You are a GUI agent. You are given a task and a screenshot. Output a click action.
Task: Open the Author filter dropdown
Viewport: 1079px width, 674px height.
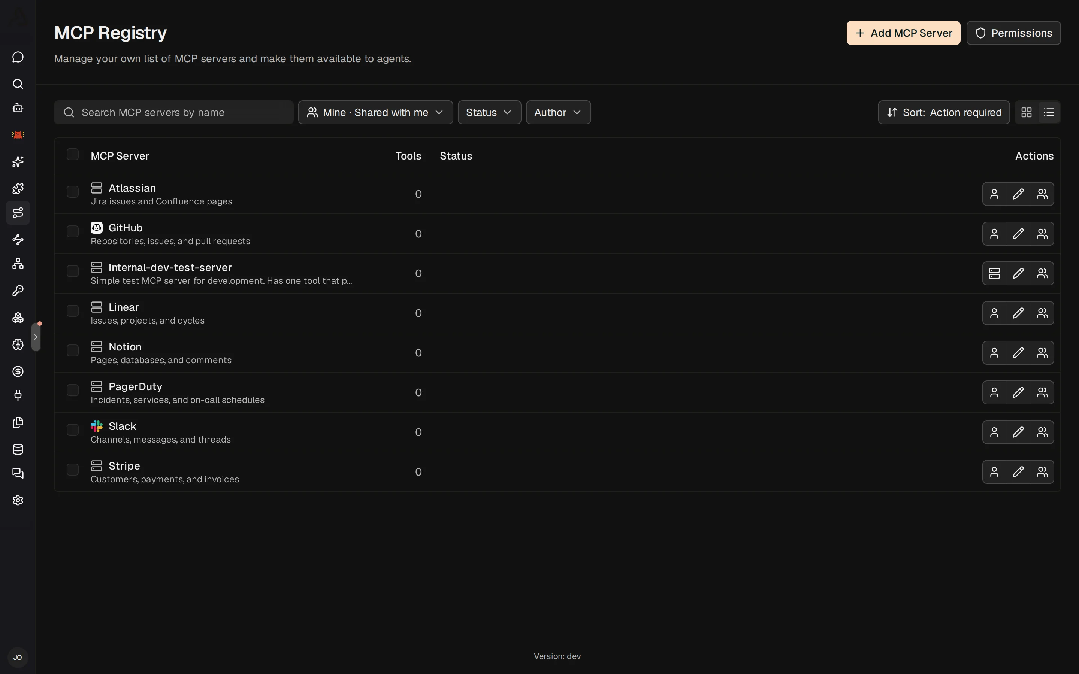[x=558, y=112]
